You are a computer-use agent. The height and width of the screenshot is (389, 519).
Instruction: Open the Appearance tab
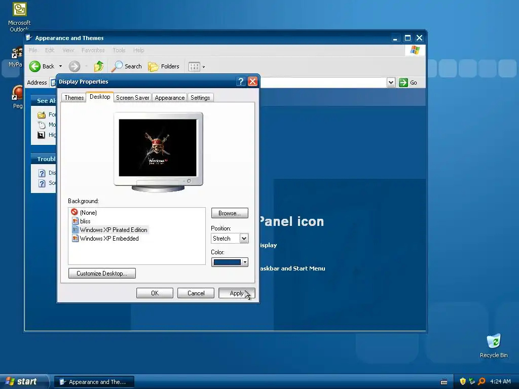click(x=170, y=98)
